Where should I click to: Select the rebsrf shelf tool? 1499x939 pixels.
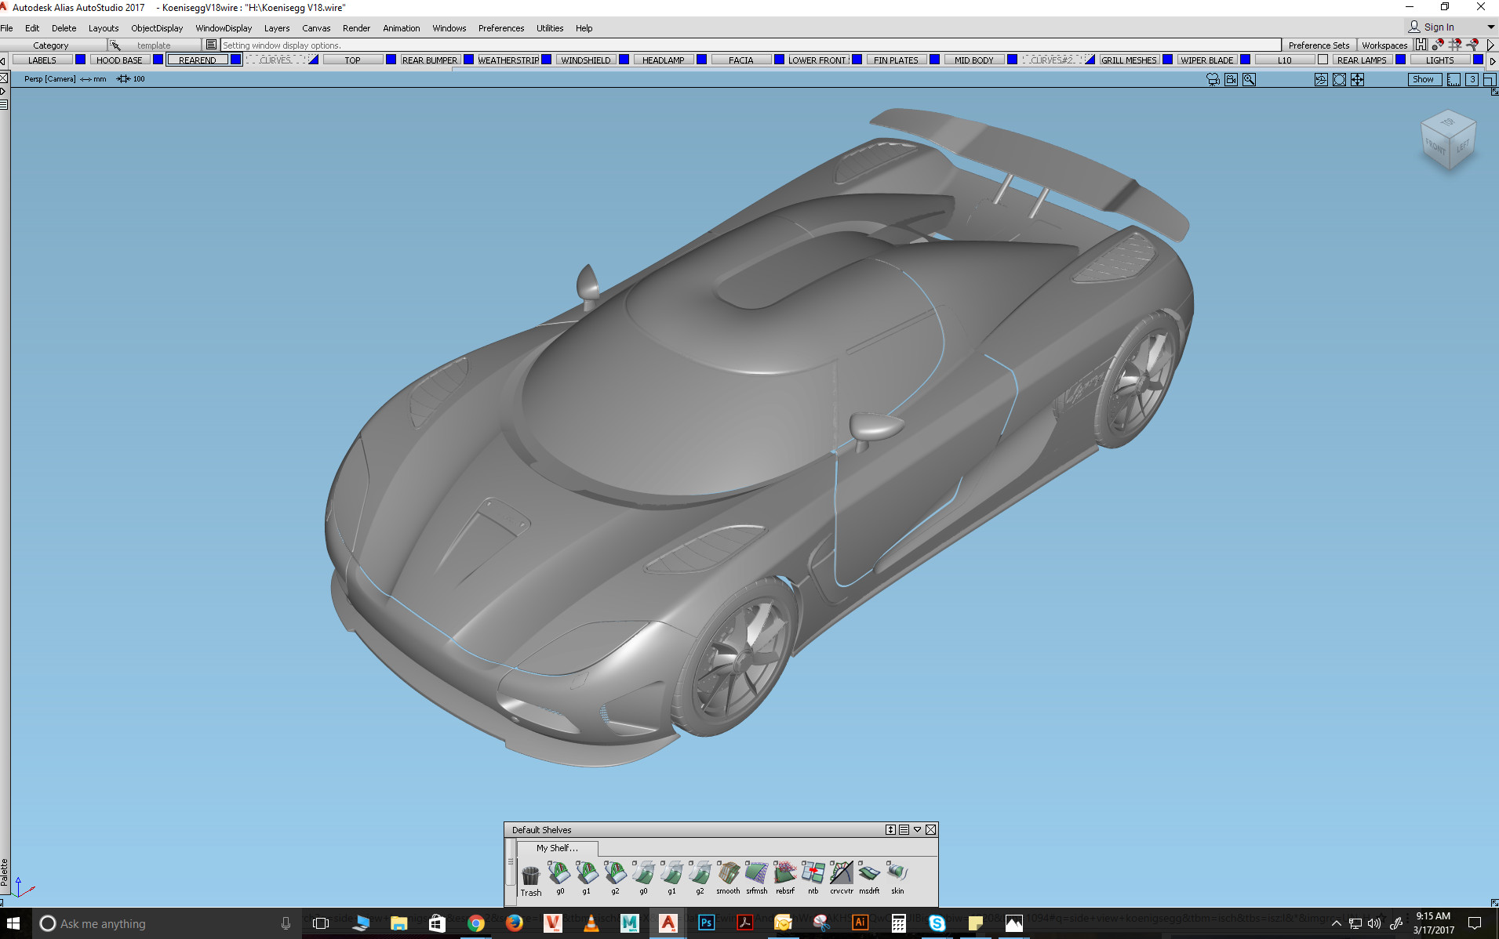[784, 873]
